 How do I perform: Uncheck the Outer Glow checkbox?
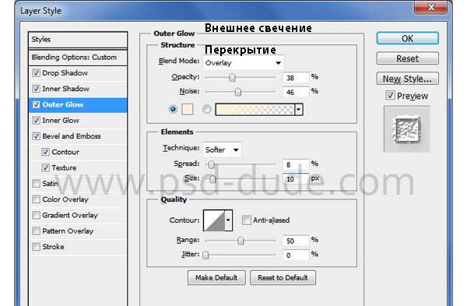click(36, 104)
